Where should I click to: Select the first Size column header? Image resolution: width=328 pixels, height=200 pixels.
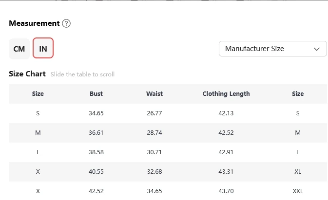[38, 94]
